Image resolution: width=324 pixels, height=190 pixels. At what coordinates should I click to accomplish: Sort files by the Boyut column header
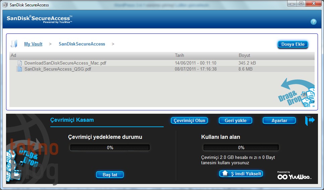point(244,55)
